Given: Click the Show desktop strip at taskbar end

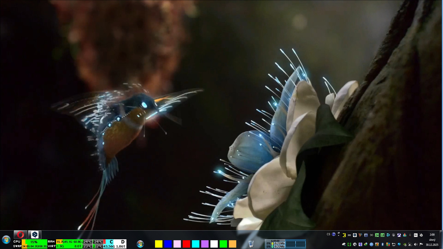Looking at the screenshot, I should click(441, 240).
